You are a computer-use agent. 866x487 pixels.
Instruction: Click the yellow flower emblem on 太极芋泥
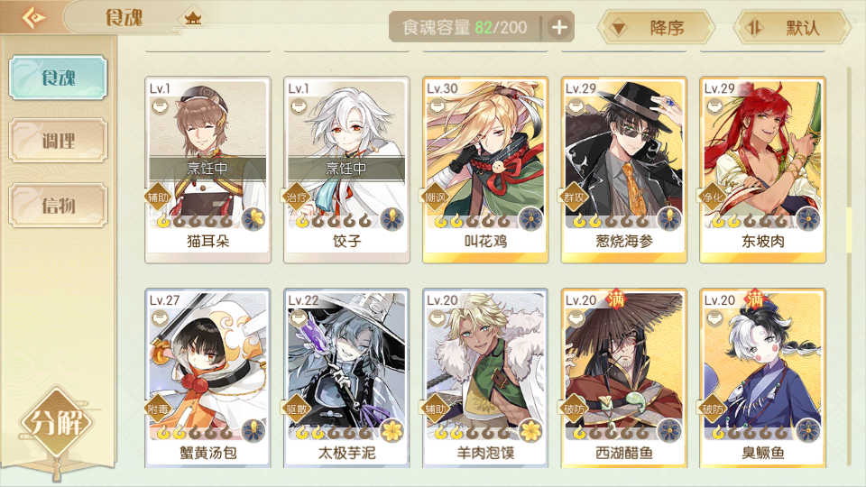click(x=392, y=431)
